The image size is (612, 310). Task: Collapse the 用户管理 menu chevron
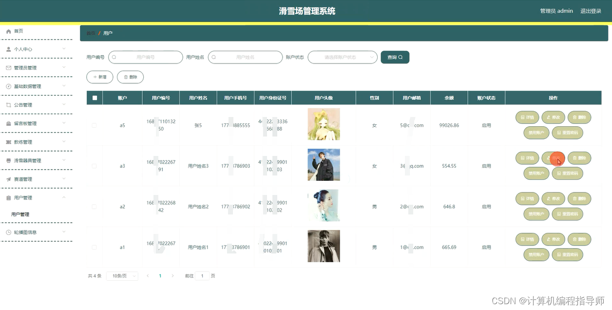tap(64, 197)
